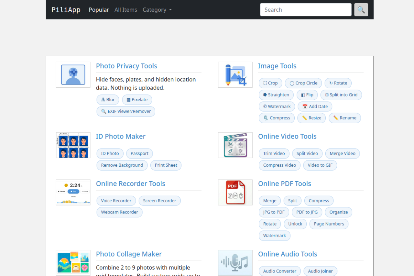Open Audio Converter

[x=280, y=271]
